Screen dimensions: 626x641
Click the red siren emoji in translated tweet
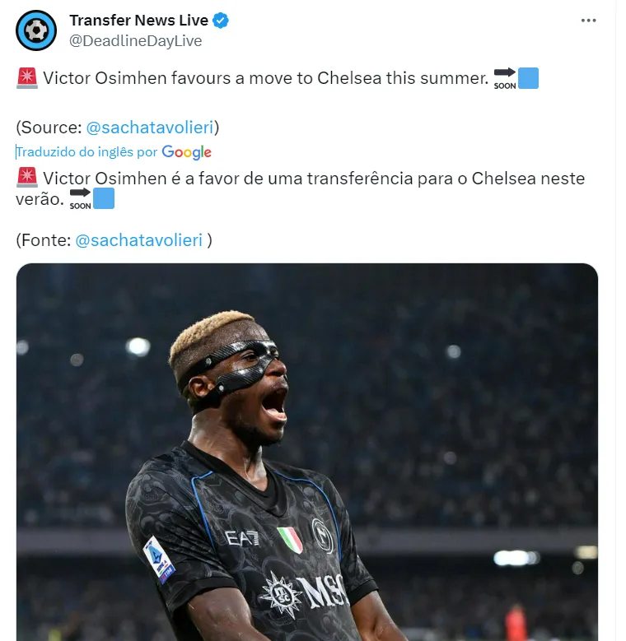pos(27,178)
